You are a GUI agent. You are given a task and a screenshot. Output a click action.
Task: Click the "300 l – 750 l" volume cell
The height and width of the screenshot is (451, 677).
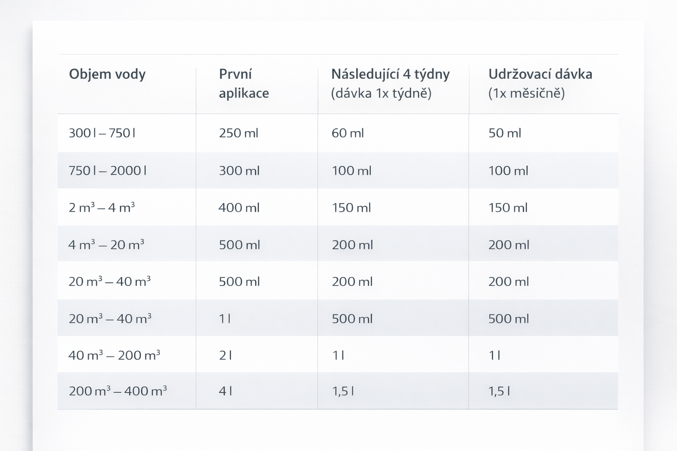pyautogui.click(x=102, y=133)
